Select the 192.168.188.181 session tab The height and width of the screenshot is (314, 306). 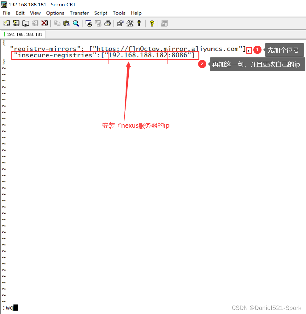pyautogui.click(x=24, y=34)
